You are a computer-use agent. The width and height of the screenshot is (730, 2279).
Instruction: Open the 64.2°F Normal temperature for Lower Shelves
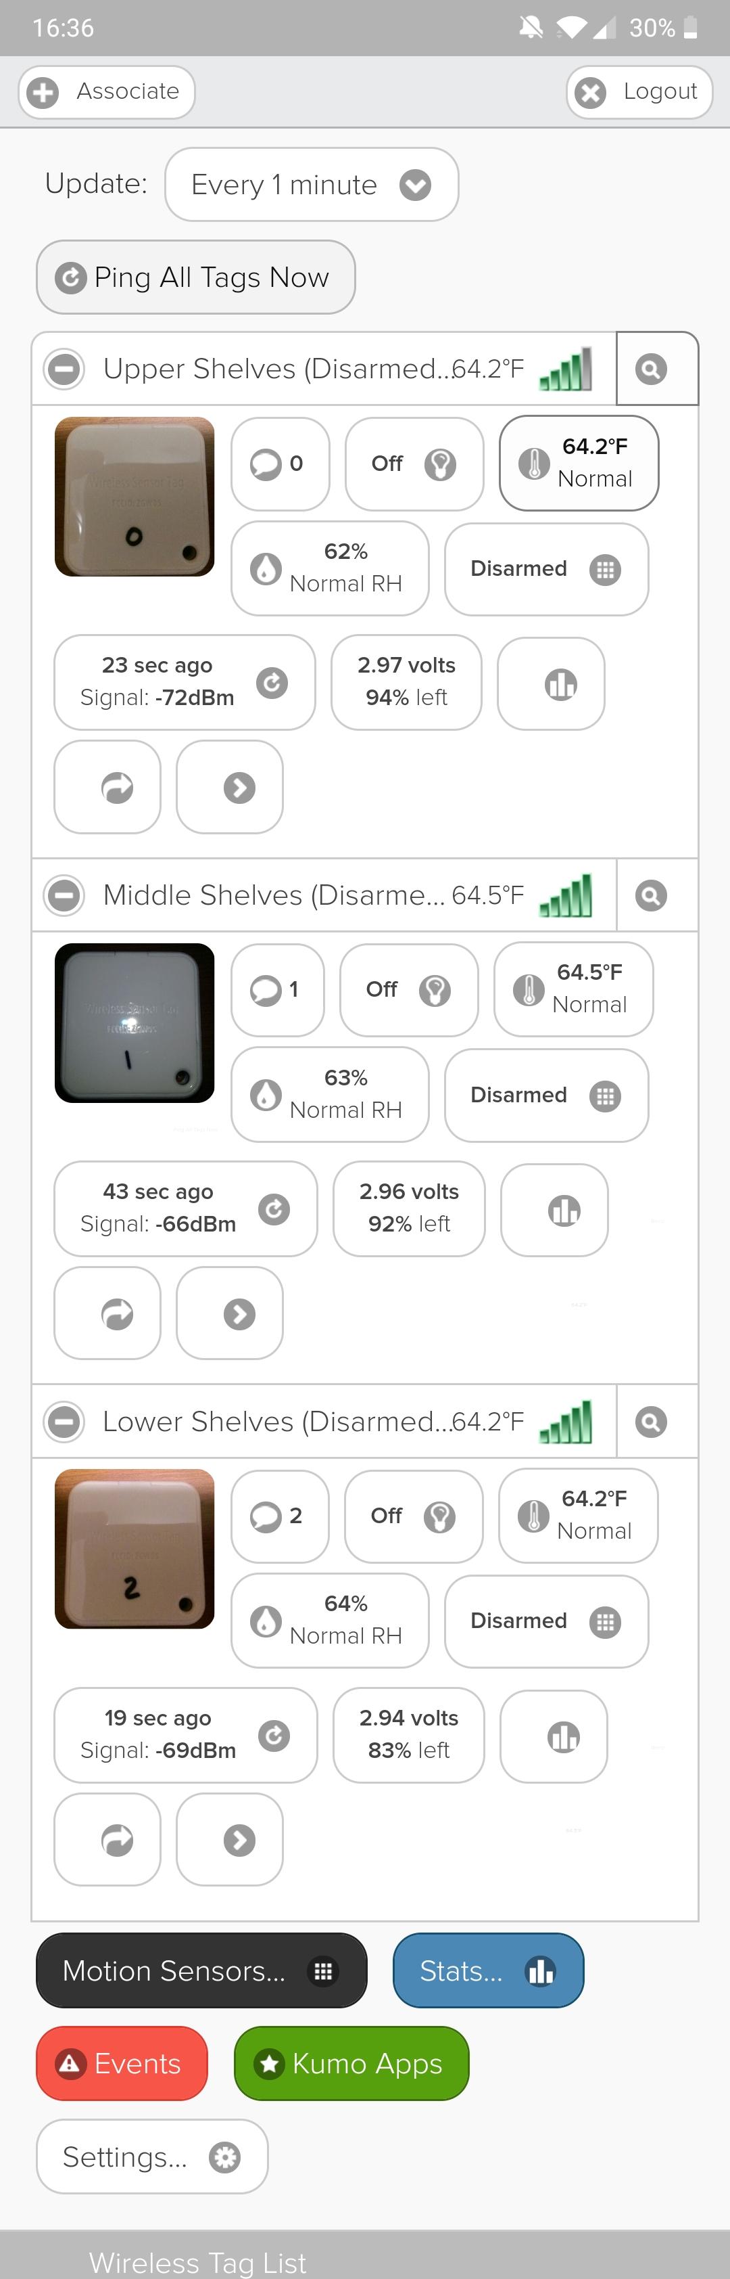(578, 1516)
